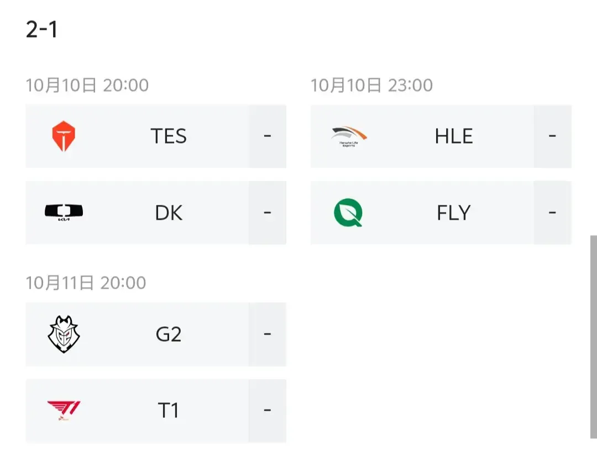Select the G2 team name

pos(169,334)
